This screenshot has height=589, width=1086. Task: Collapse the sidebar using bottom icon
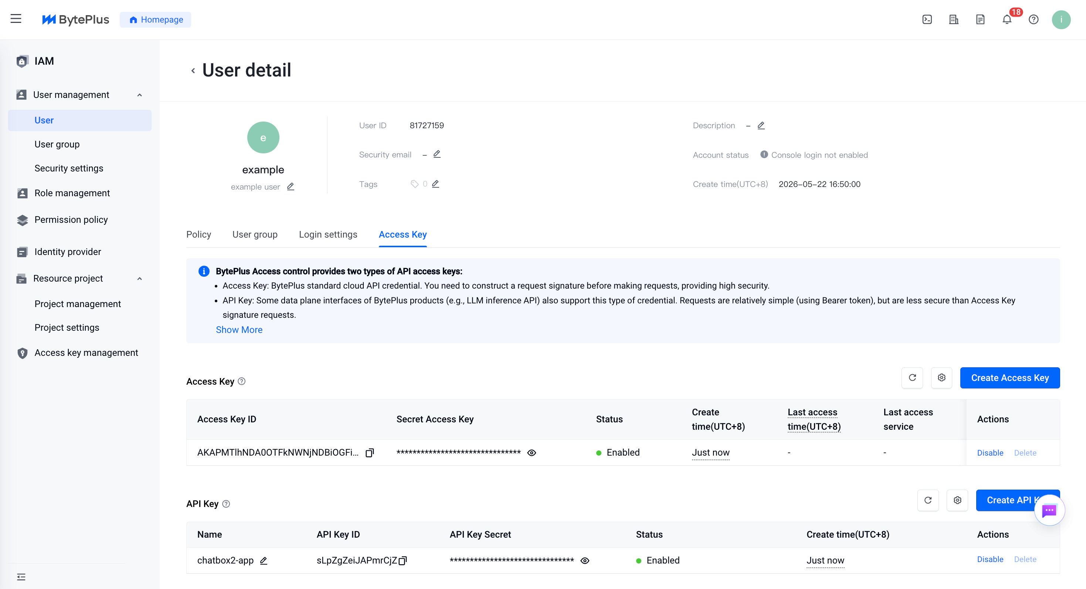click(x=21, y=577)
